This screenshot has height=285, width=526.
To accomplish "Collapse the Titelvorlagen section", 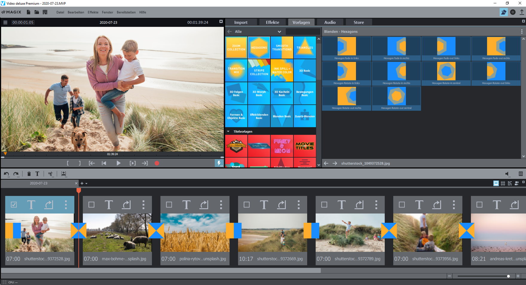I will pos(228,131).
